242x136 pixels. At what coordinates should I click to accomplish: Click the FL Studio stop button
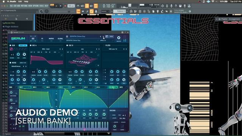click(x=60, y=6)
